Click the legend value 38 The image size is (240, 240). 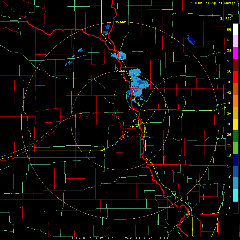click(x=229, y=103)
